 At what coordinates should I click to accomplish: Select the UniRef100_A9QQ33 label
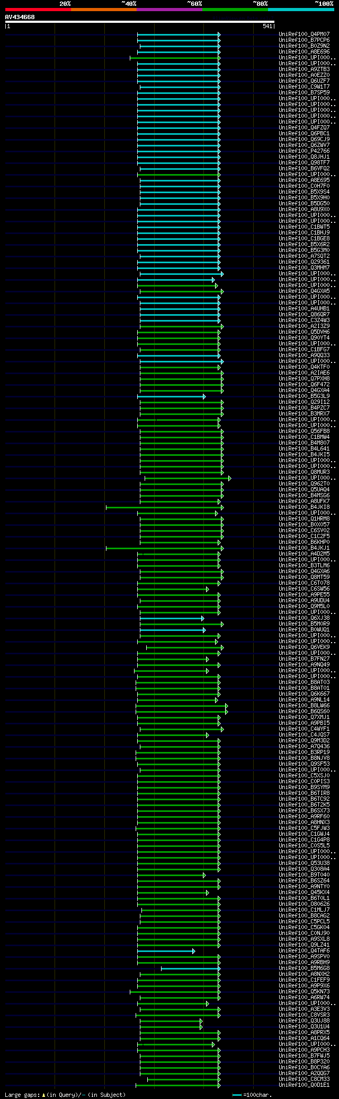tap(304, 355)
